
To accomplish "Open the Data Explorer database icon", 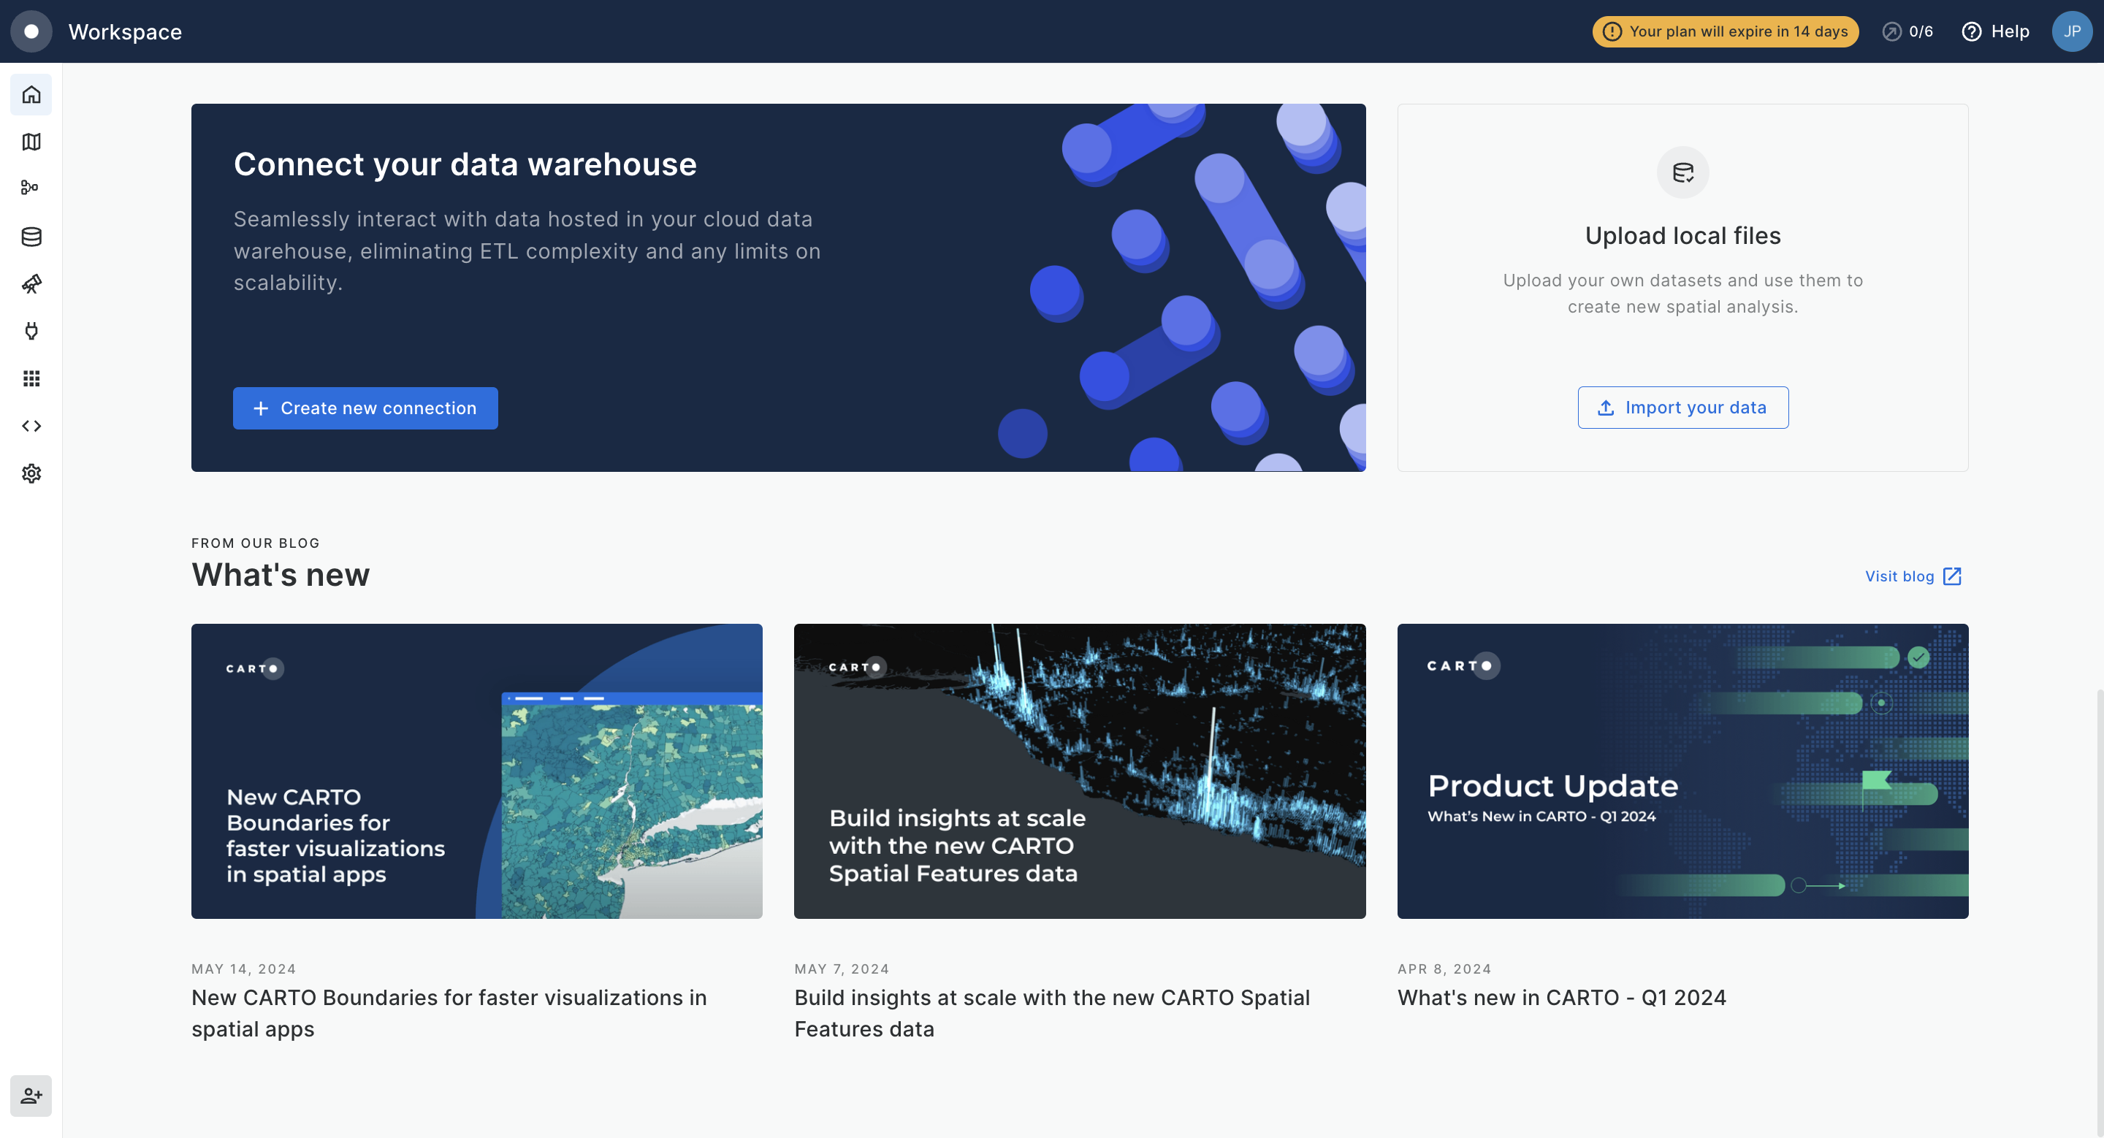I will point(31,237).
